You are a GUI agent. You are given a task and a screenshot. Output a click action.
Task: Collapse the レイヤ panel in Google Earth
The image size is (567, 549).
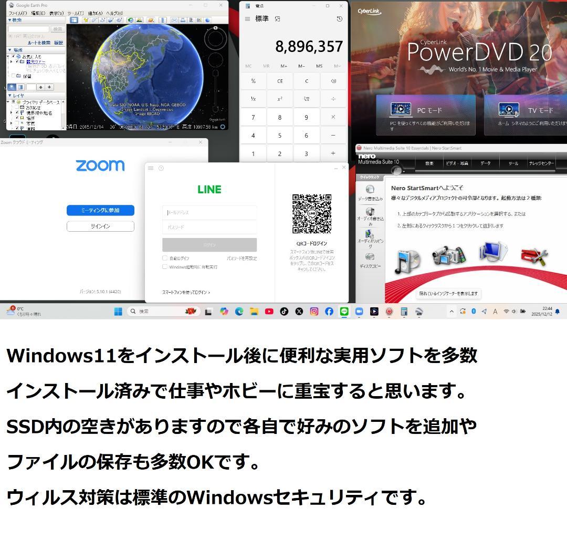(9, 95)
